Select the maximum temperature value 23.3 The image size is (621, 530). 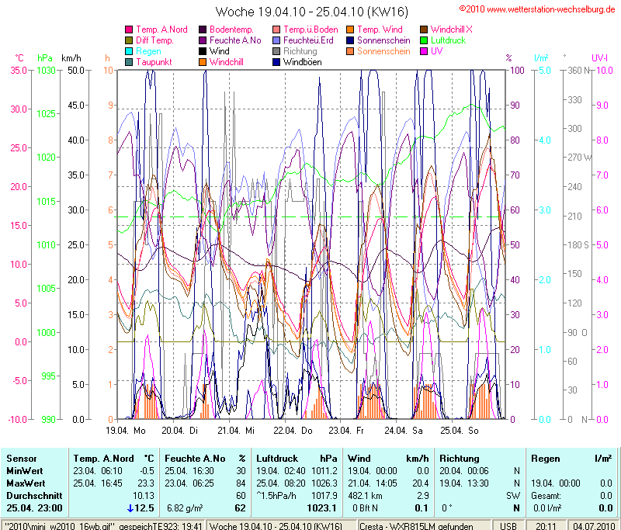coord(146,483)
